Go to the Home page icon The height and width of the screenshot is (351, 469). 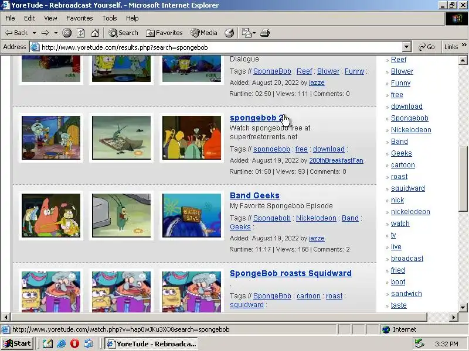pyautogui.click(x=95, y=33)
